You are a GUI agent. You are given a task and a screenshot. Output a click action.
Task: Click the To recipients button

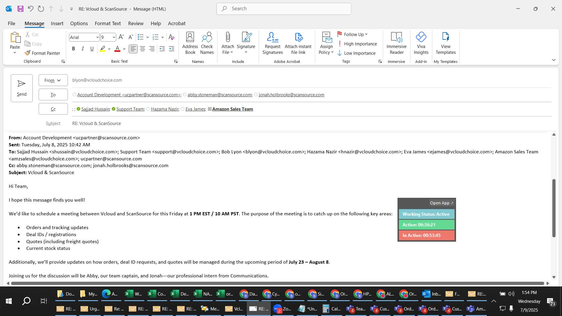(53, 95)
